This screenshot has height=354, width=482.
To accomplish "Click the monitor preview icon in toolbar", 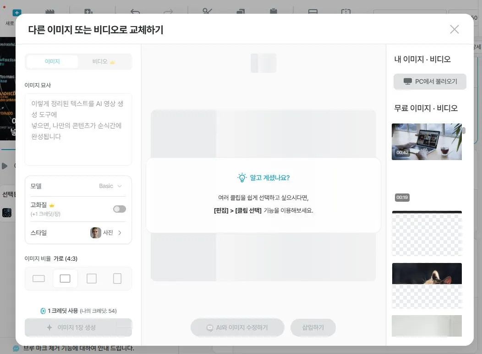I will click(x=312, y=11).
